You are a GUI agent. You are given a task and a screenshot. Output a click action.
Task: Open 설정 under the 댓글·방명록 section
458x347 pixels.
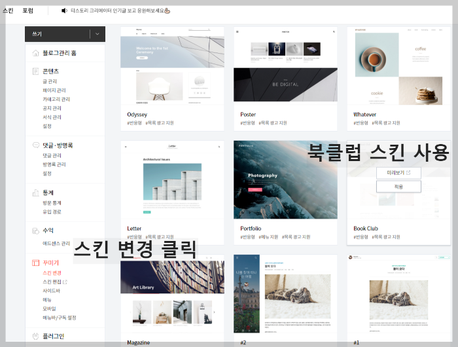coord(47,173)
